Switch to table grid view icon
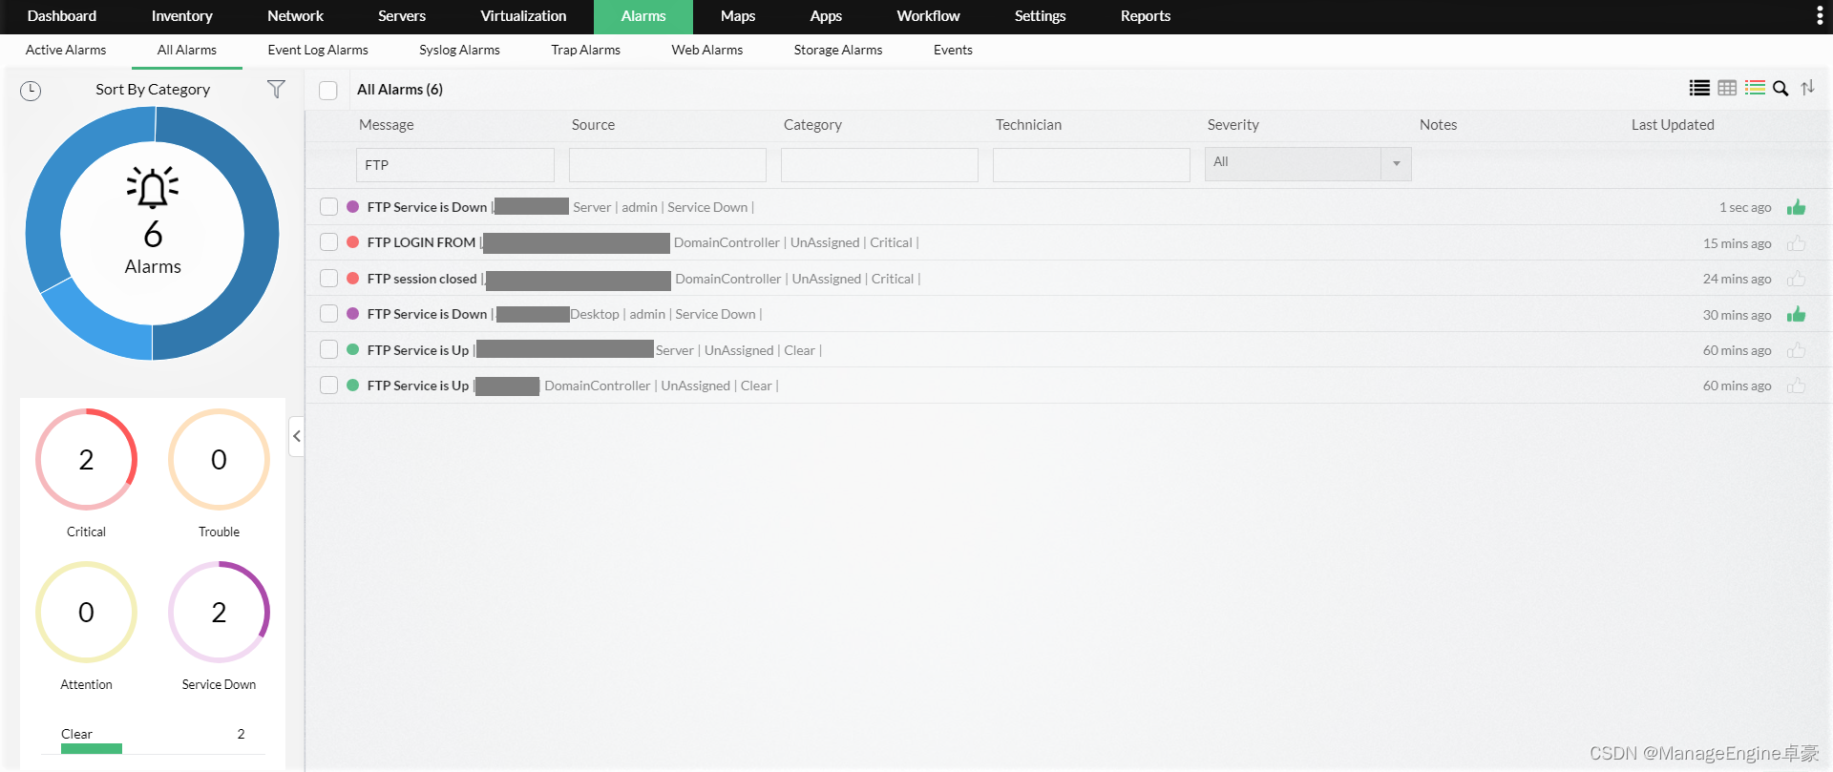Screen dimensions: 1833x772 point(1727,88)
